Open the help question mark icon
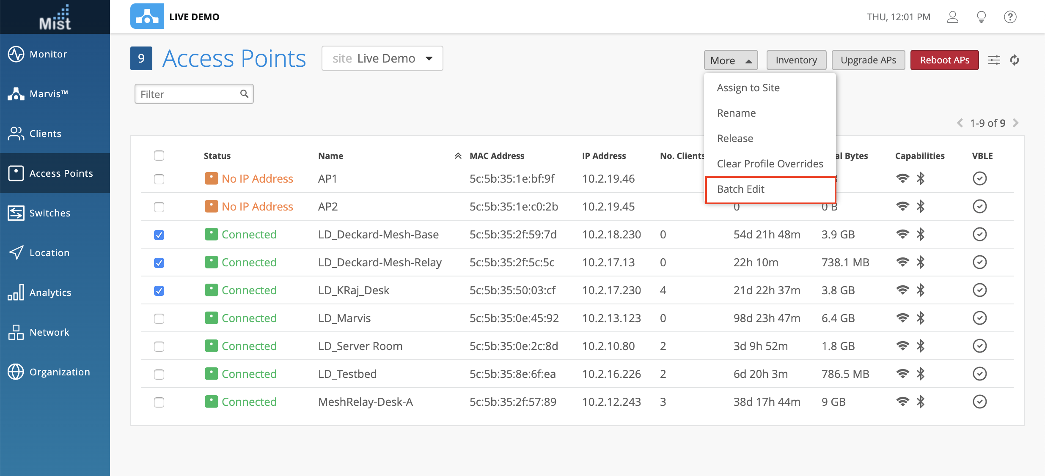This screenshot has width=1045, height=476. click(x=1010, y=17)
